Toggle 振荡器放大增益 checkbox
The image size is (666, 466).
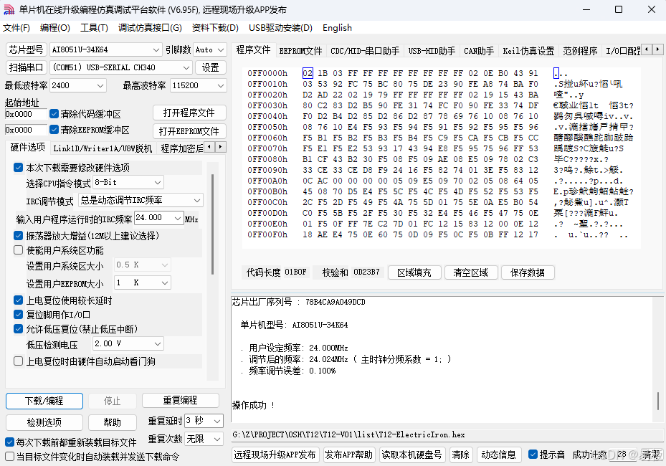pyautogui.click(x=18, y=235)
